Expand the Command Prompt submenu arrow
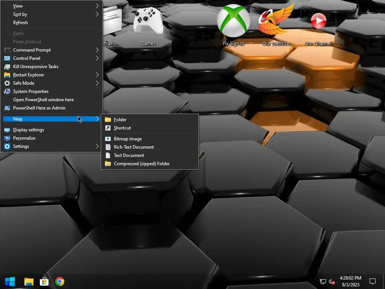Screen dimensions: 385x289 [97, 50]
